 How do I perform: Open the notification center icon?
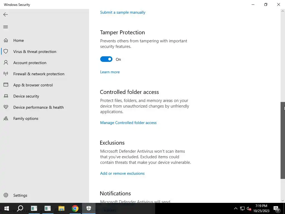pyautogui.click(x=277, y=208)
